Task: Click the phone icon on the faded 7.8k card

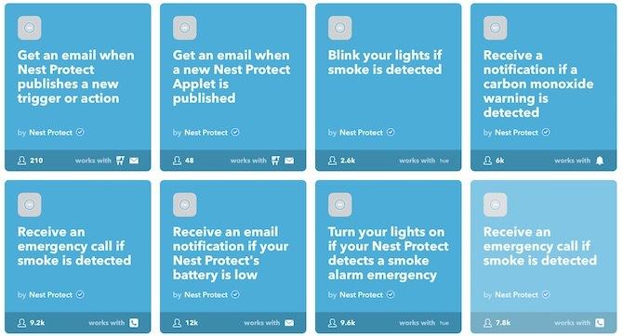Action: coord(600,322)
